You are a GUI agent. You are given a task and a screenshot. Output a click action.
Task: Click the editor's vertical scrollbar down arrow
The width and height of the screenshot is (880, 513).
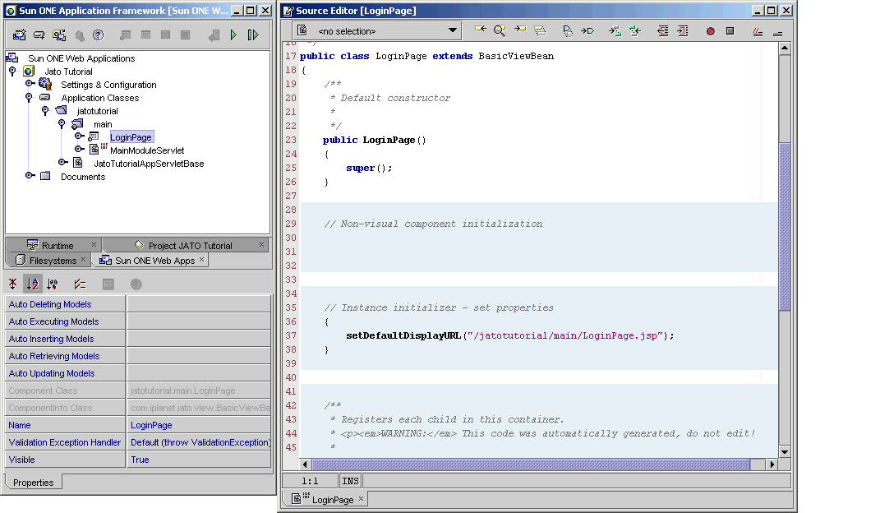pyautogui.click(x=784, y=451)
